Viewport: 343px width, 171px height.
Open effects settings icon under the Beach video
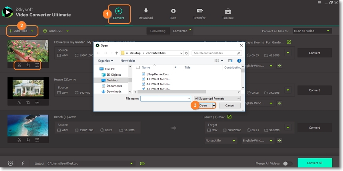(x=37, y=140)
